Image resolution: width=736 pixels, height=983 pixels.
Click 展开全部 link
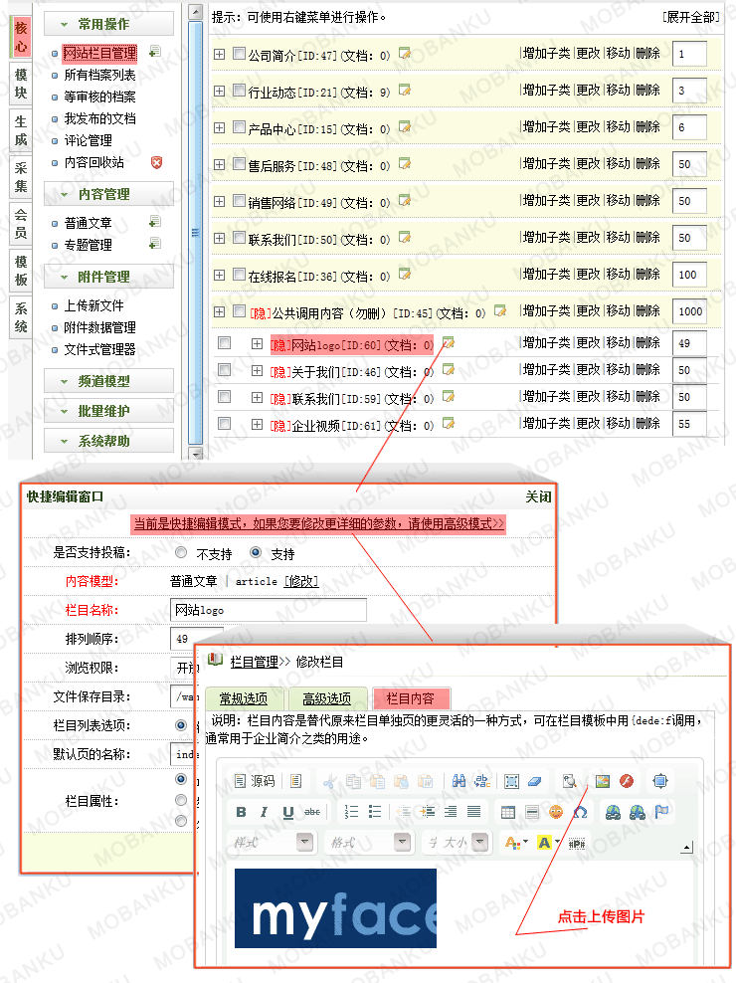(x=689, y=17)
